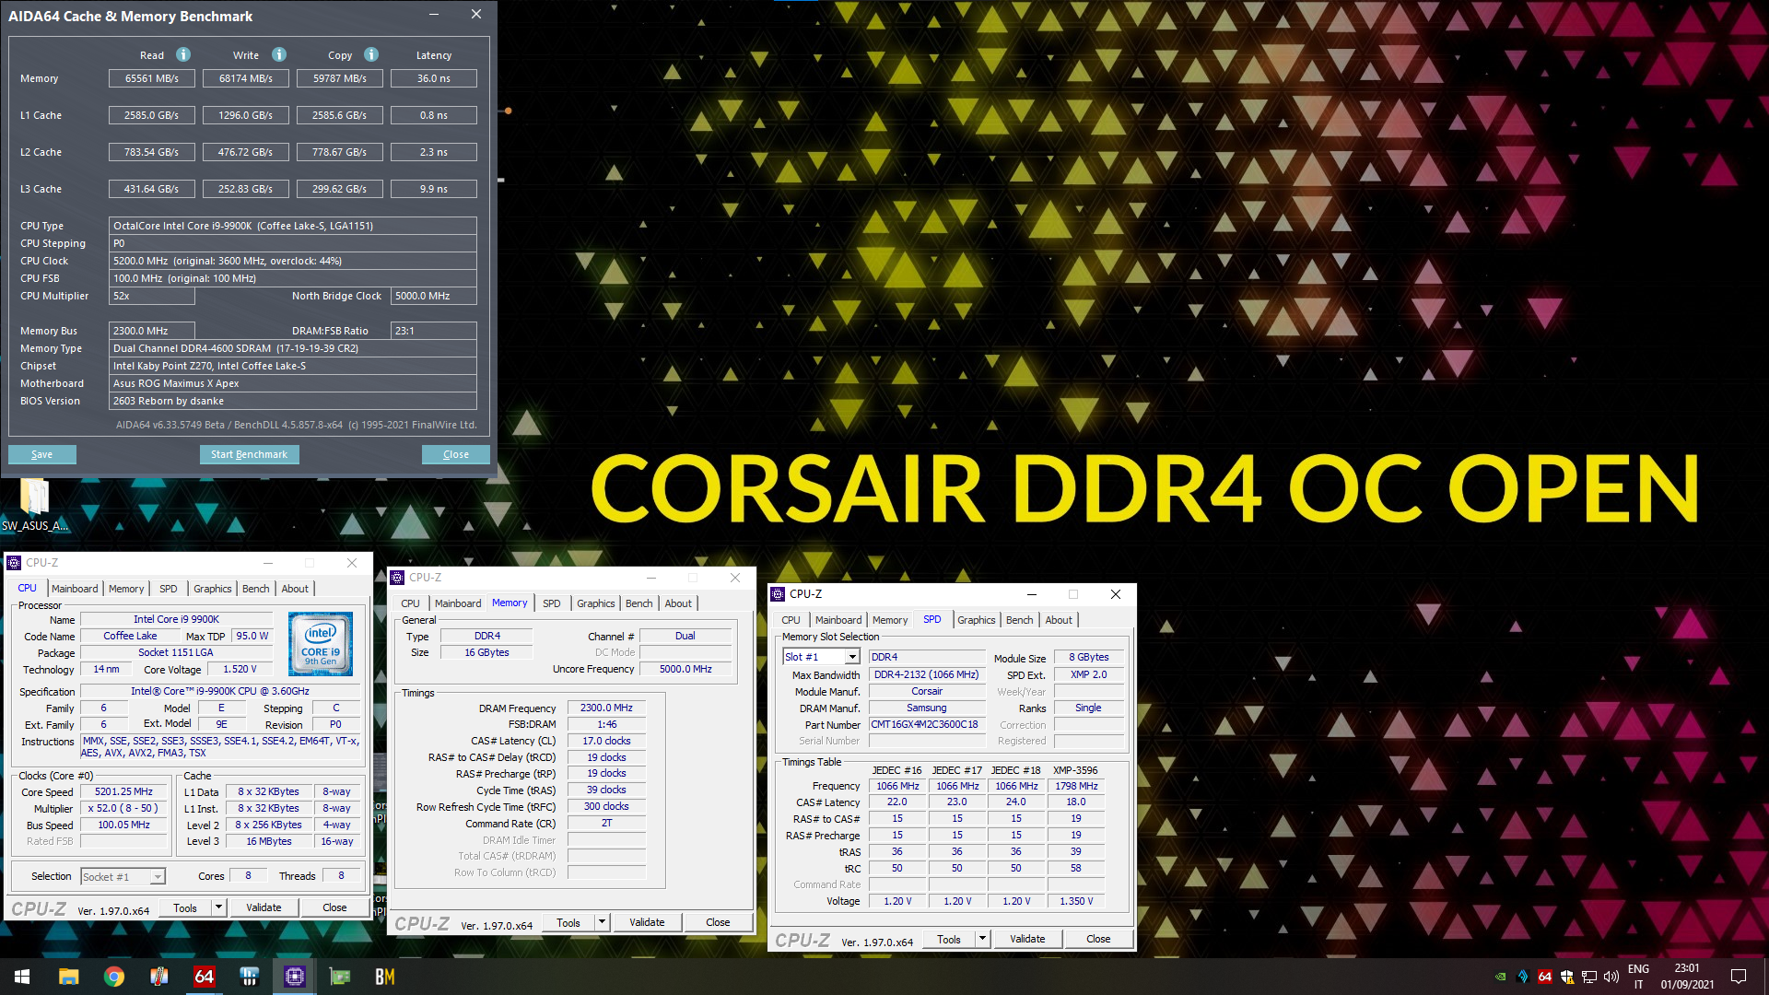The height and width of the screenshot is (995, 1769).
Task: Switch the ENG IT input language indicator
Action: click(1638, 977)
